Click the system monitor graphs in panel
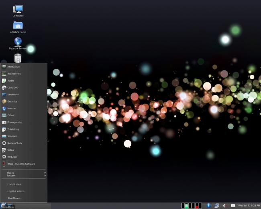The width and height of the screenshot is (261, 209). [x=192, y=206]
